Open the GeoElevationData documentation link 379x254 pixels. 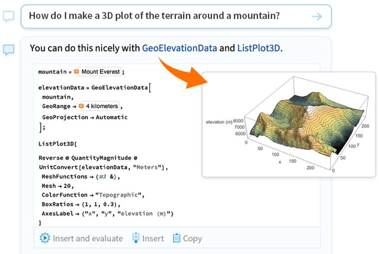point(180,48)
